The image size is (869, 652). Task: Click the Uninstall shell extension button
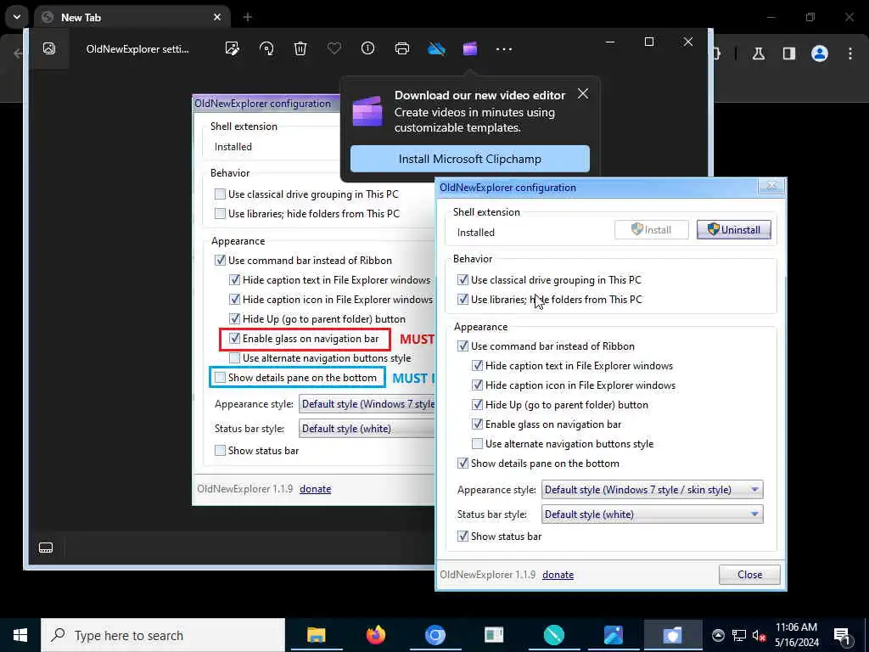[734, 229]
